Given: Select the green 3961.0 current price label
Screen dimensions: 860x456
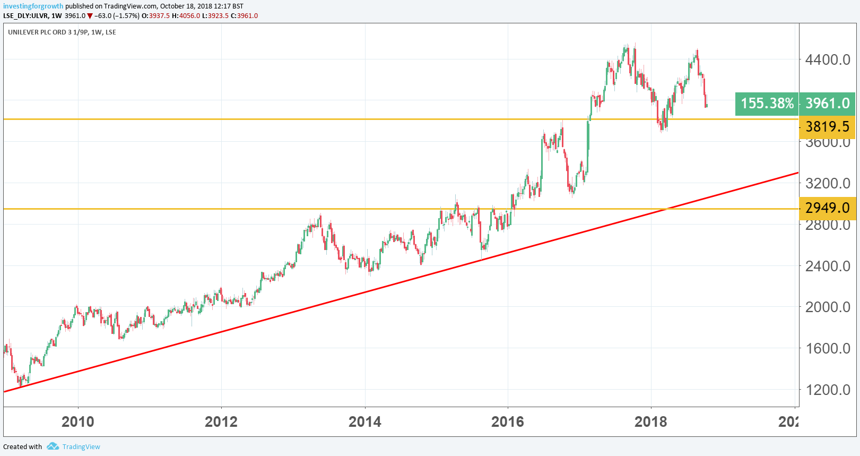Looking at the screenshot, I should [x=828, y=104].
